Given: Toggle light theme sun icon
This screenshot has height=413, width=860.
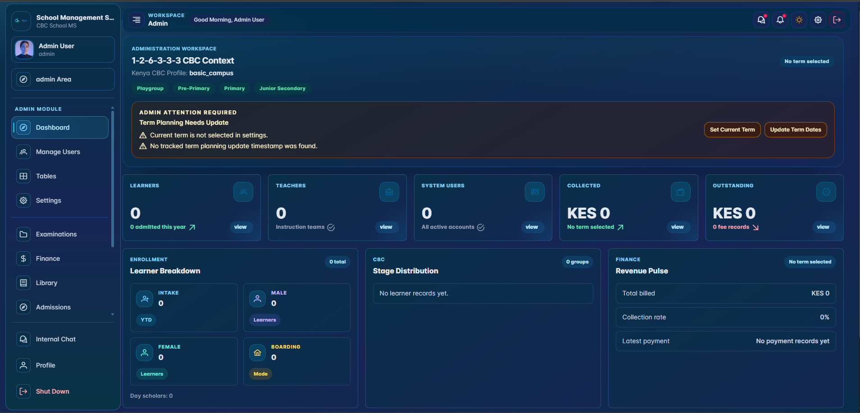Looking at the screenshot, I should tap(799, 20).
